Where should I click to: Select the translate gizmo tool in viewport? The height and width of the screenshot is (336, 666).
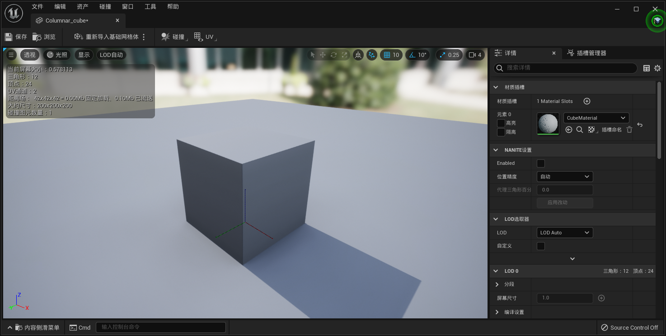323,55
